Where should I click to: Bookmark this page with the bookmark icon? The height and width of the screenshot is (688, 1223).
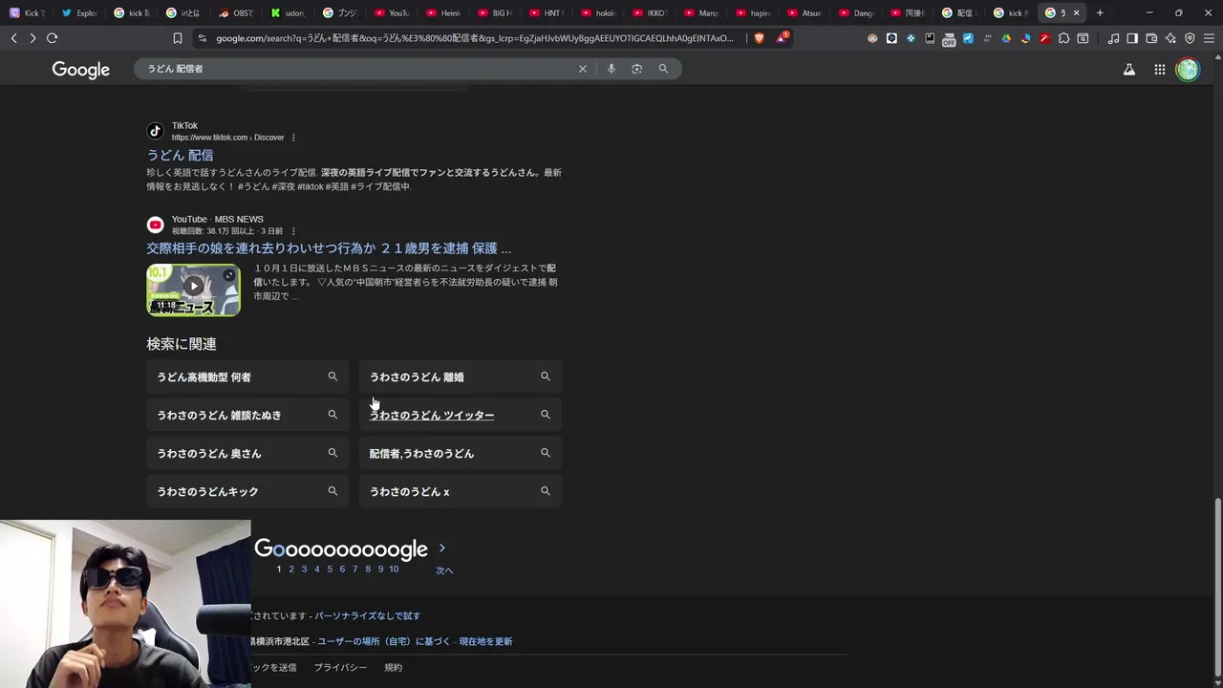pyautogui.click(x=177, y=38)
